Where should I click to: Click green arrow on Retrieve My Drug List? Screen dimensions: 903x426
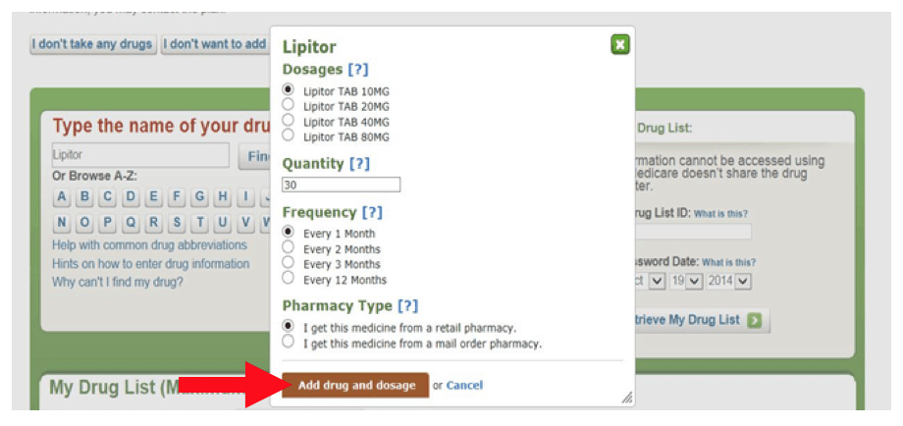754,321
